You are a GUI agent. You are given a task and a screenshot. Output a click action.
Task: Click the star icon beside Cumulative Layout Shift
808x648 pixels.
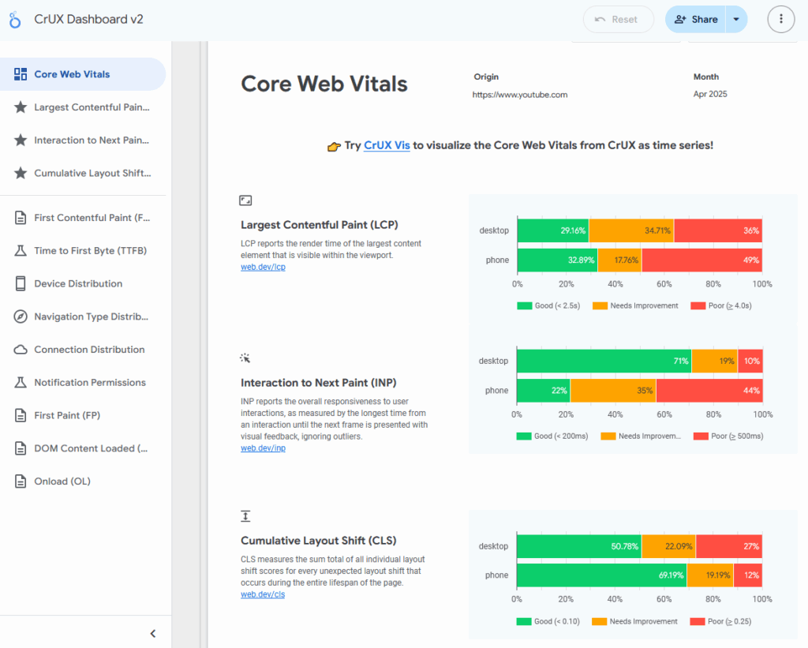pos(21,174)
